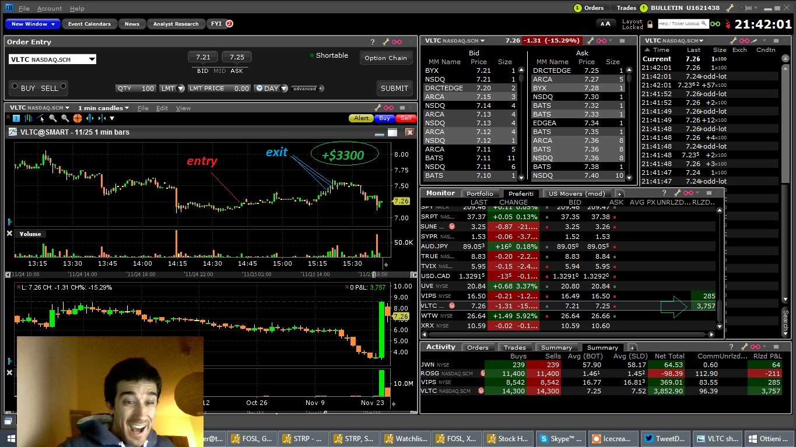Screen dimensions: 796x447
Task: Click the bid depth list scroll-down arrow
Action: pyautogui.click(x=521, y=177)
